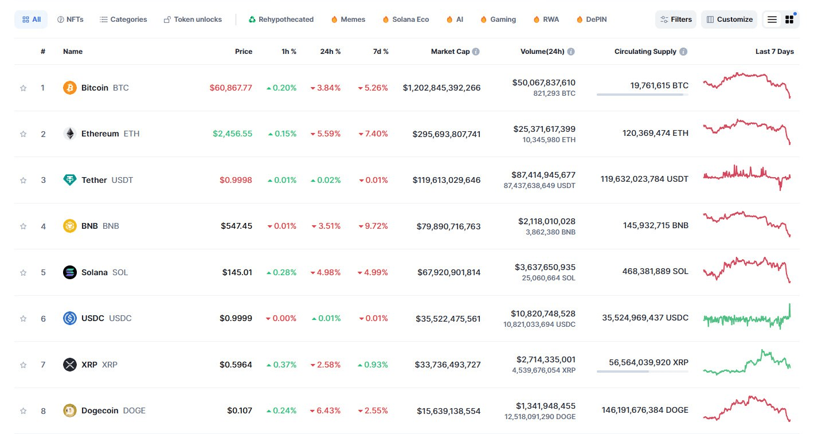
Task: Open the Categories tab
Action: (123, 19)
